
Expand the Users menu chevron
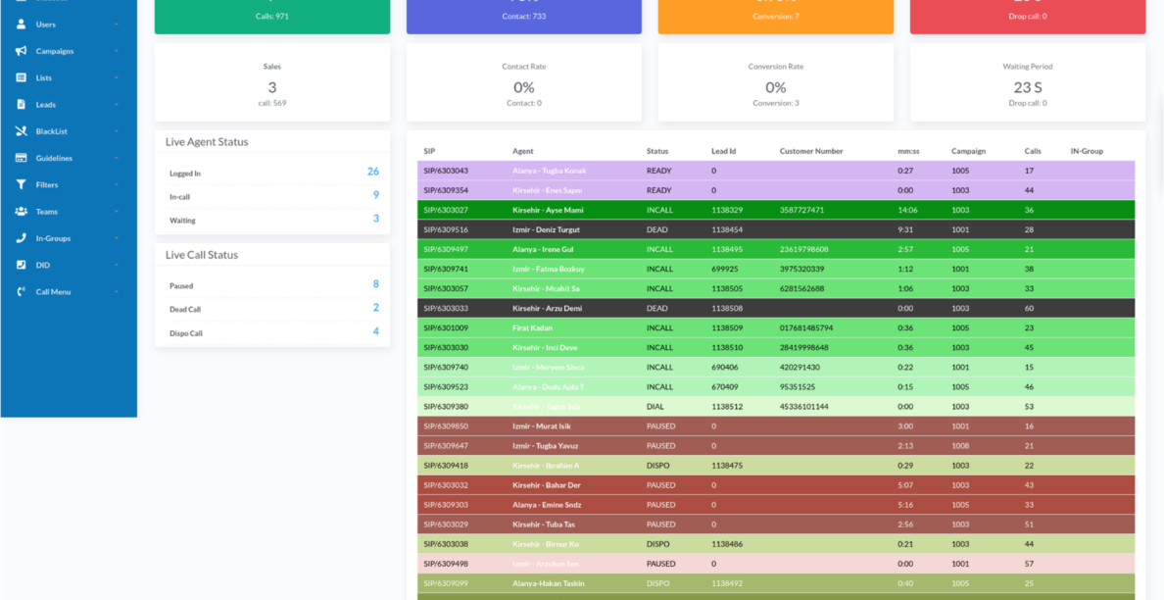pyautogui.click(x=116, y=25)
